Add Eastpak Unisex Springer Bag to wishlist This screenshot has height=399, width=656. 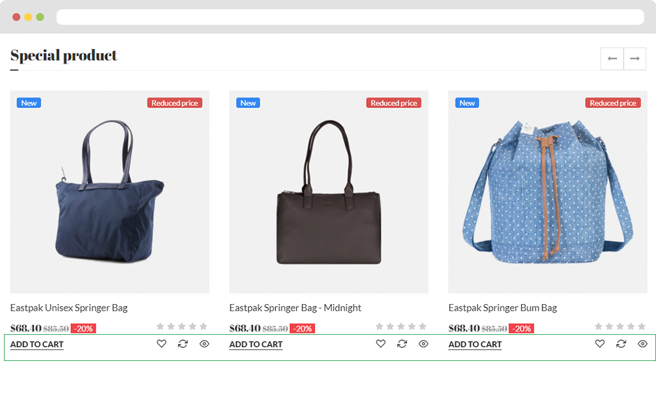[161, 344]
